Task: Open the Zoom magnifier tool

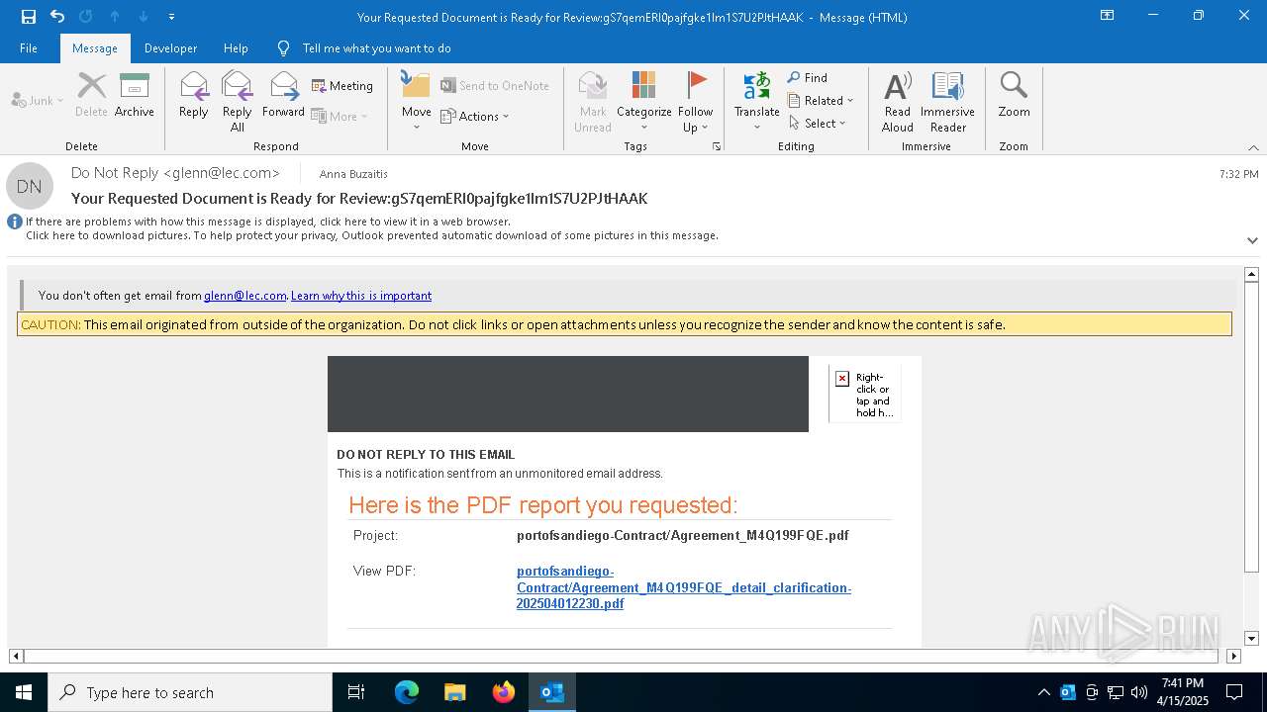Action: 1014,95
